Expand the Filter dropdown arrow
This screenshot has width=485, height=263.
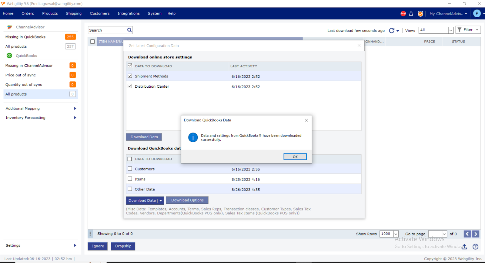coord(477,30)
